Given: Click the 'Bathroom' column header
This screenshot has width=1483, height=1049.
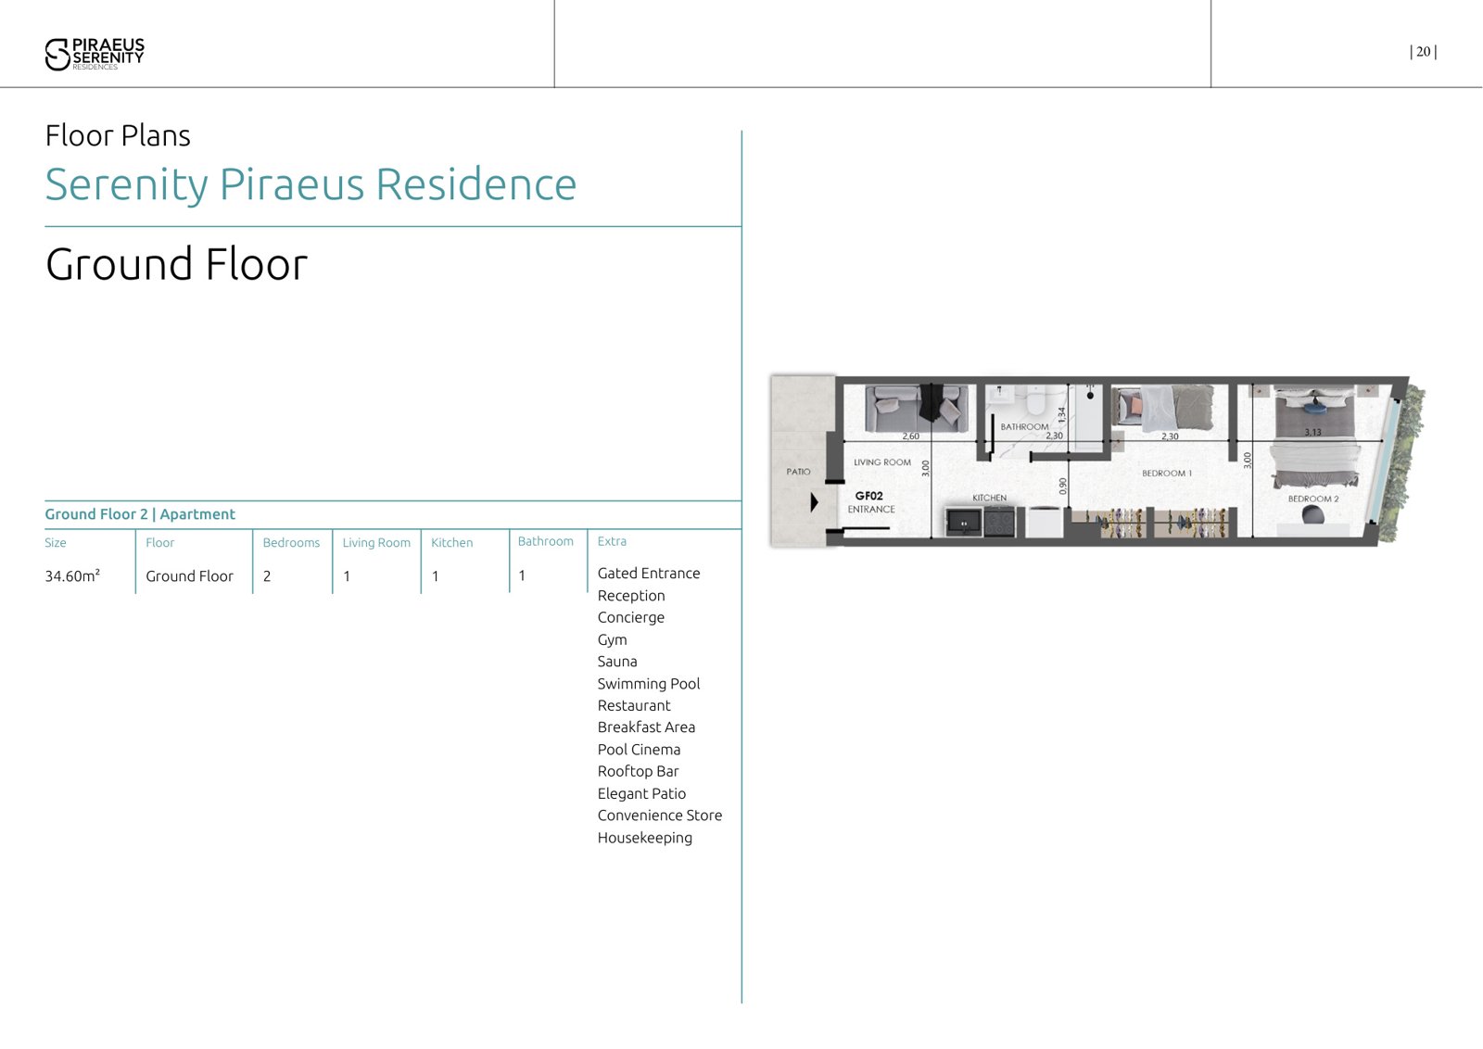Looking at the screenshot, I should (545, 541).
